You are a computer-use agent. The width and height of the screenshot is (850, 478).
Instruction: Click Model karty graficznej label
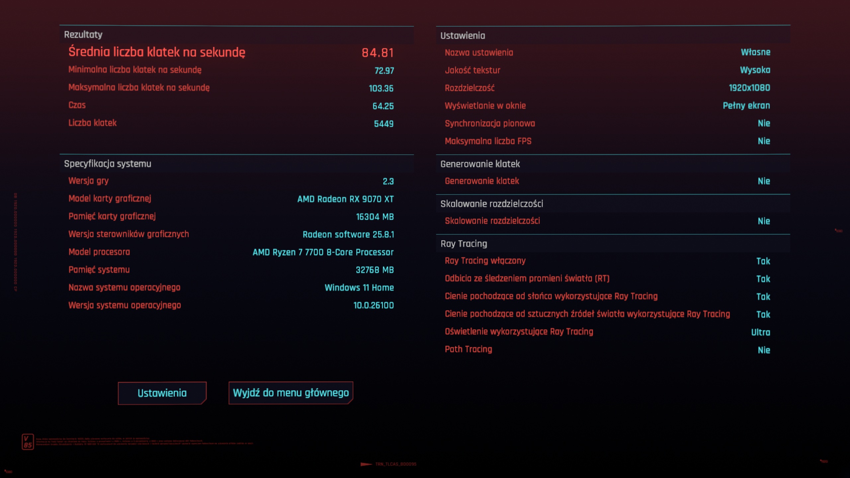110,199
